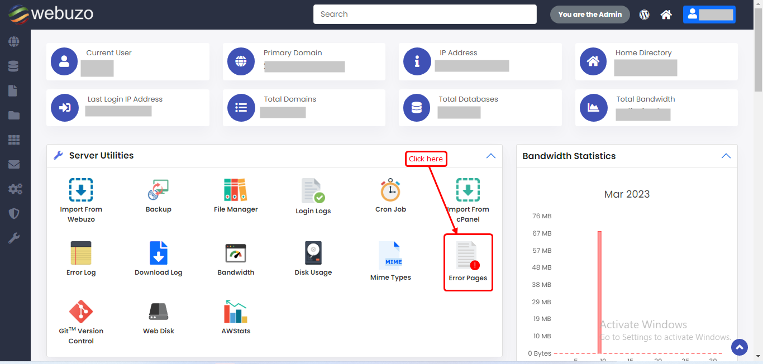The width and height of the screenshot is (763, 364).
Task: Collapse the Server Utilities panel
Action: [x=490, y=156]
